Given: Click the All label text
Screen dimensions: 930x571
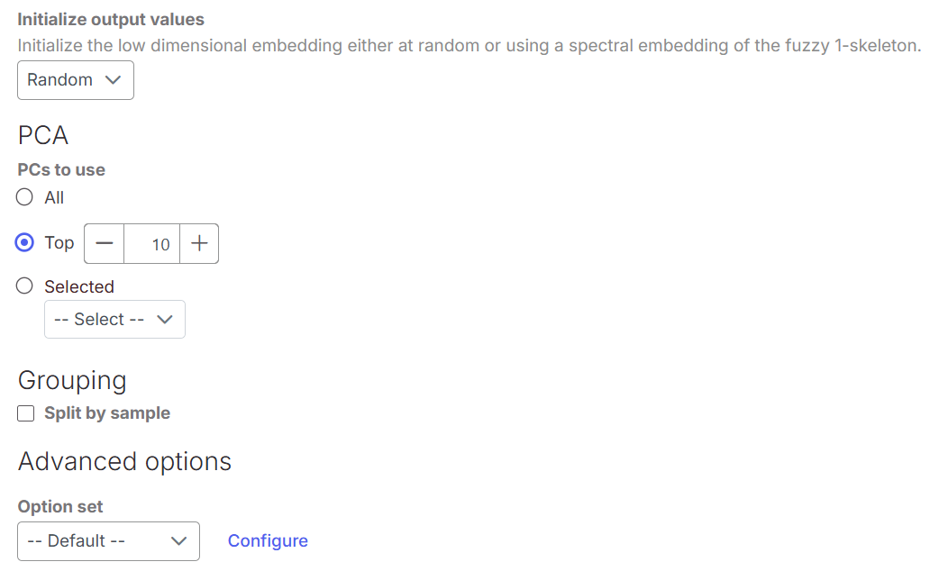Looking at the screenshot, I should 54,198.
